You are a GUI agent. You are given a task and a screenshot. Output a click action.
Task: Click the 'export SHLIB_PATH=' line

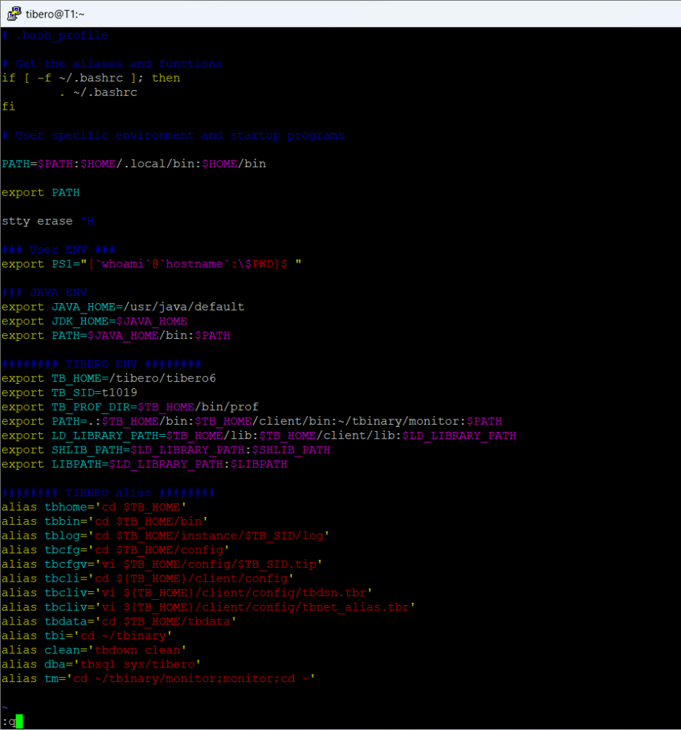(x=166, y=450)
